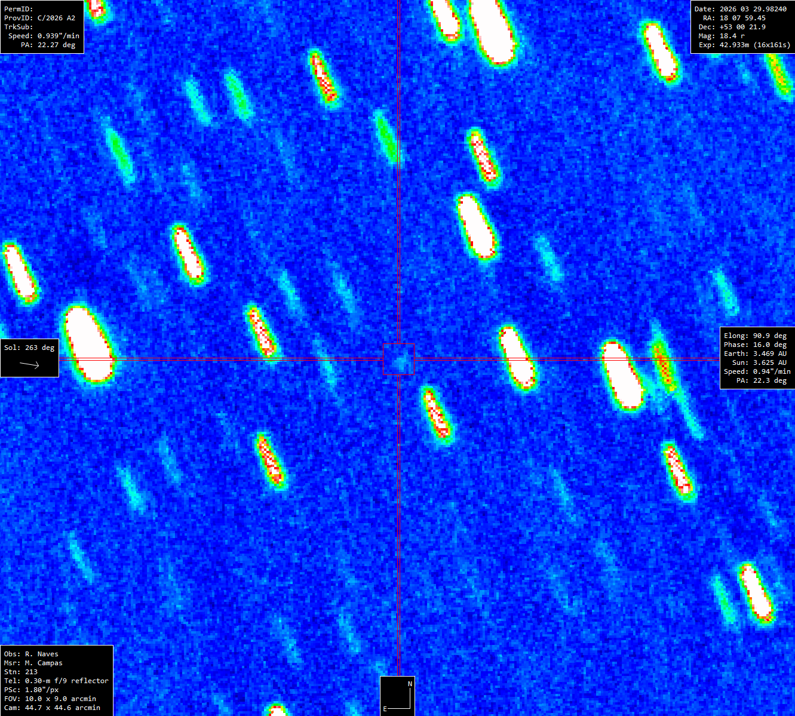
Task: Select the ProvID C/2026 A2 text
Action: point(40,18)
